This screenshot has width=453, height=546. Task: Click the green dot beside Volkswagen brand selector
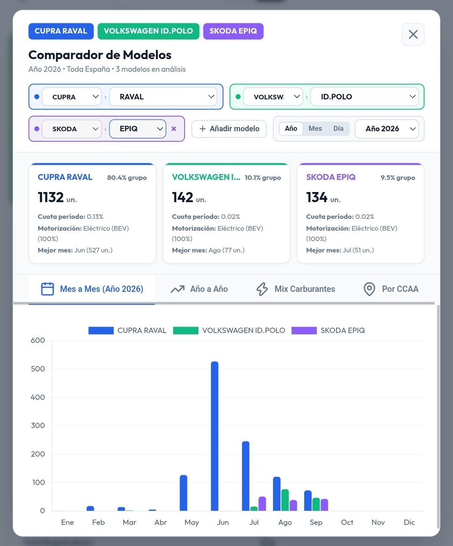[x=238, y=96]
